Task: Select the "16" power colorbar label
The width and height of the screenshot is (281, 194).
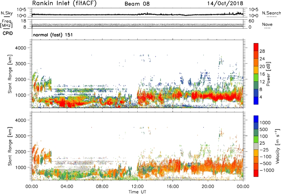Action: click(x=262, y=74)
